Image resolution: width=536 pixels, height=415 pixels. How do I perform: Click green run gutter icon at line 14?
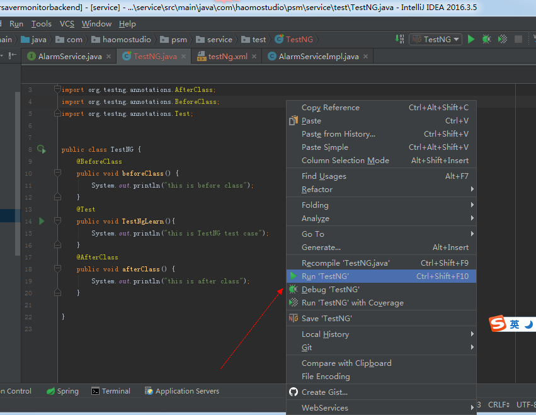(x=42, y=221)
